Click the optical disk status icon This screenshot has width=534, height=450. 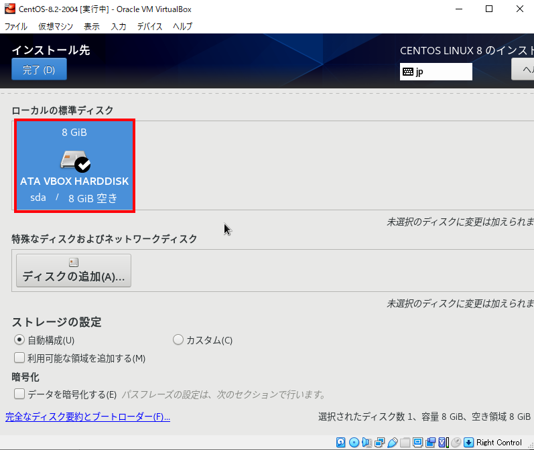coord(354,442)
